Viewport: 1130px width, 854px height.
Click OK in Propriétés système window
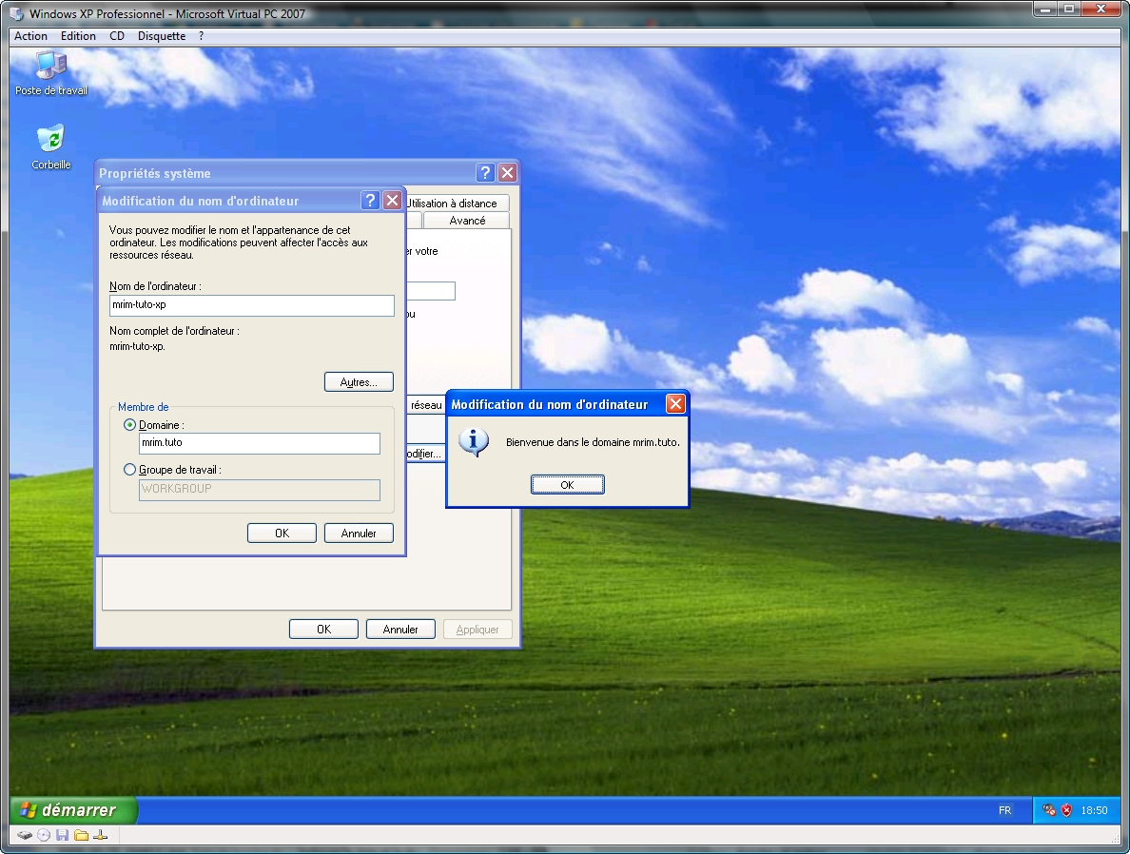[x=323, y=630]
